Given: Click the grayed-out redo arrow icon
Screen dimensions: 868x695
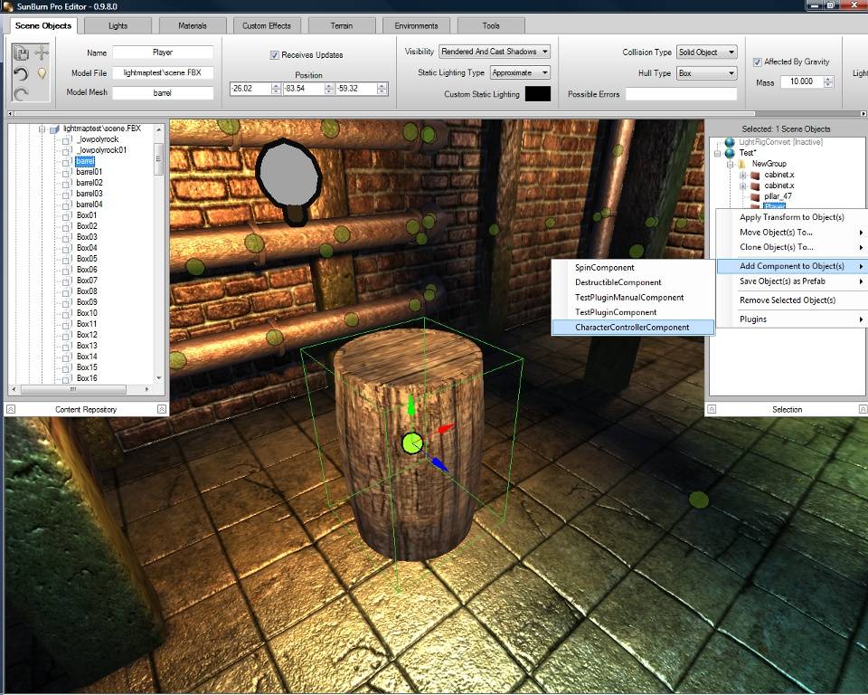Looking at the screenshot, I should click(x=21, y=94).
